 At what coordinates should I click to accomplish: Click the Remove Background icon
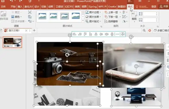(3, 14)
